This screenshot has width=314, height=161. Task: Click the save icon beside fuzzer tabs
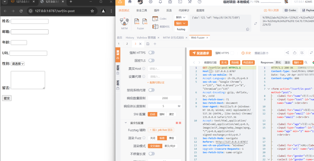(x=148, y=44)
